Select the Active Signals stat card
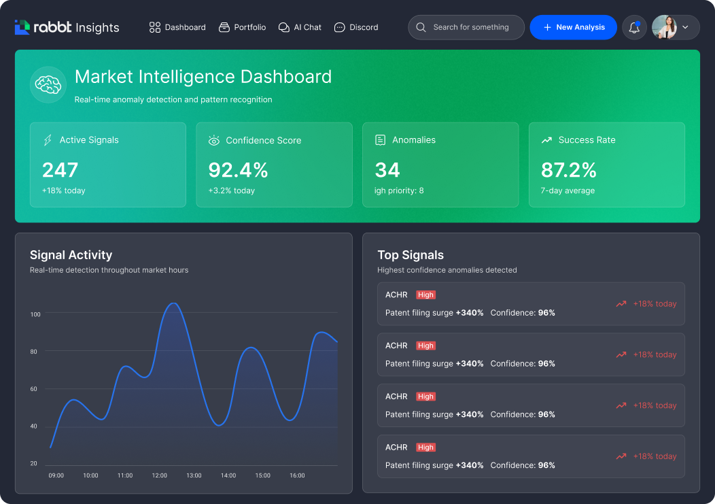715x504 pixels. [x=107, y=165]
